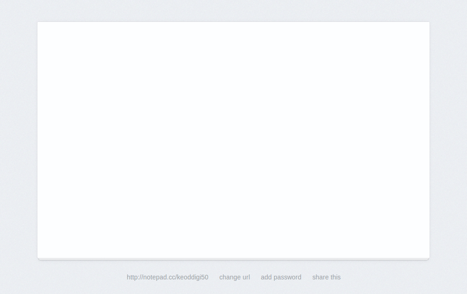Click the note's permalink http://notepad.cc/keoddigi50
Viewport: 467px width, 294px height.
pos(167,277)
